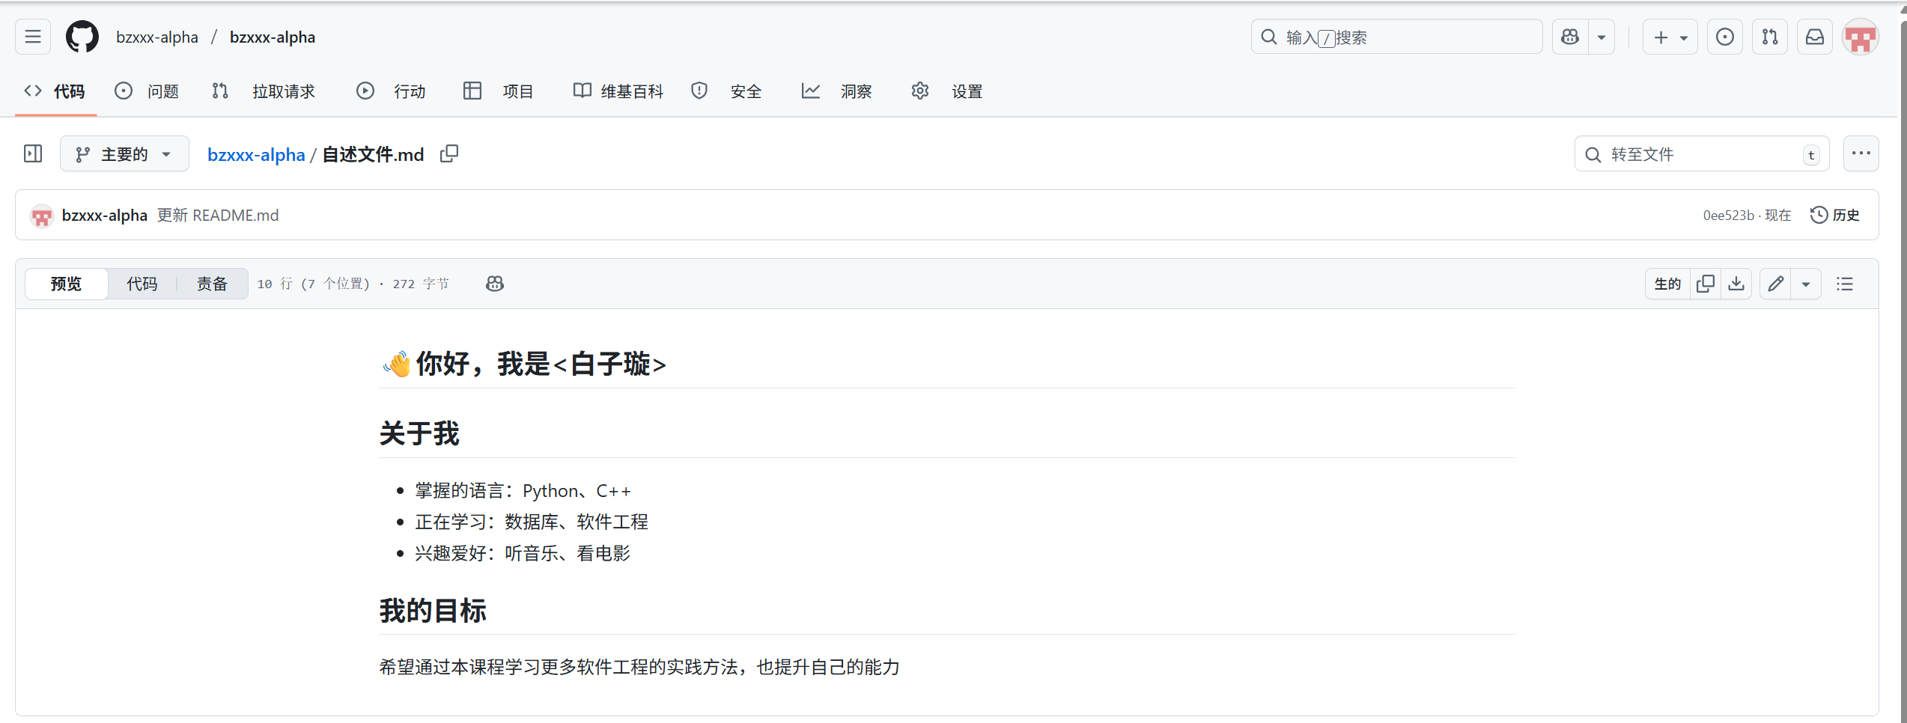
Task: Open the hamburger navigation menu
Action: tap(32, 36)
